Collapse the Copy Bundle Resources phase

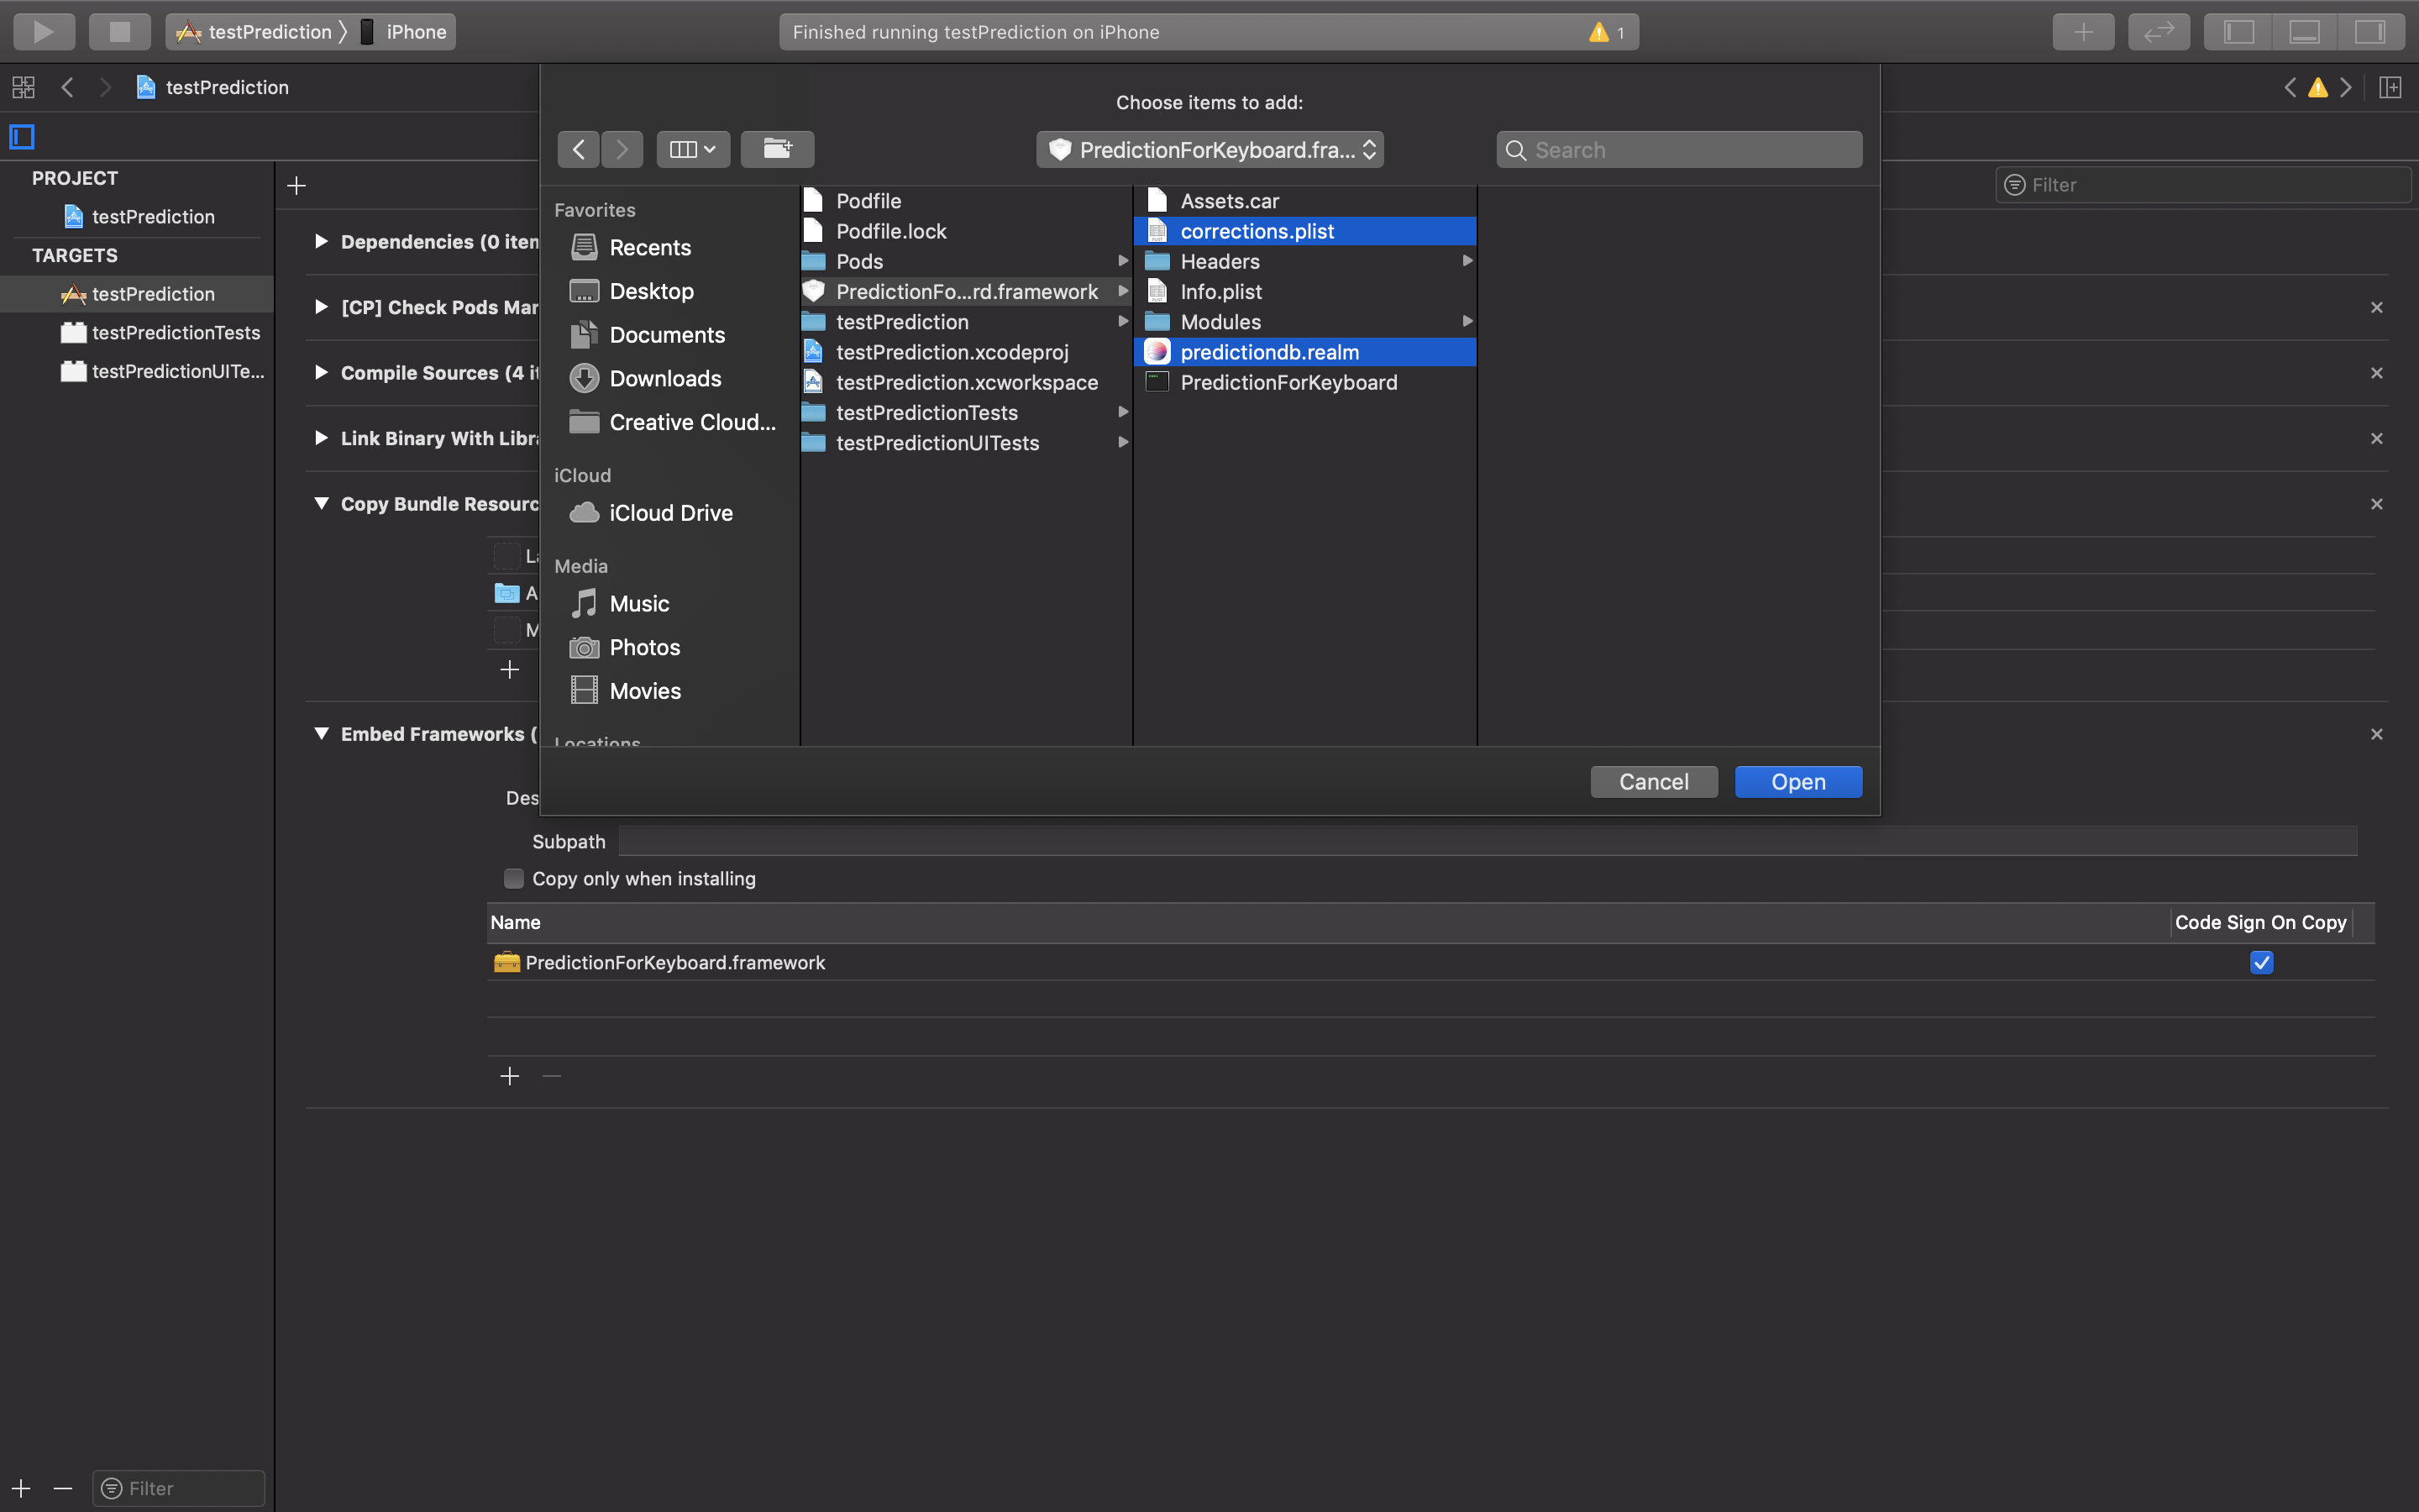pyautogui.click(x=321, y=503)
